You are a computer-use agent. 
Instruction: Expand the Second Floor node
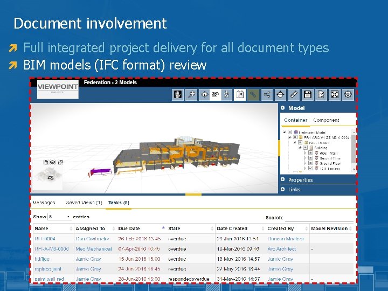pyautogui.click(x=305, y=158)
